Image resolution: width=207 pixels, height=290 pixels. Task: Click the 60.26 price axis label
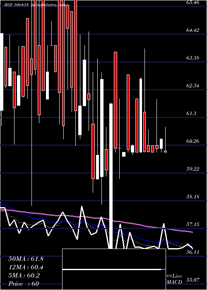(x=193, y=141)
